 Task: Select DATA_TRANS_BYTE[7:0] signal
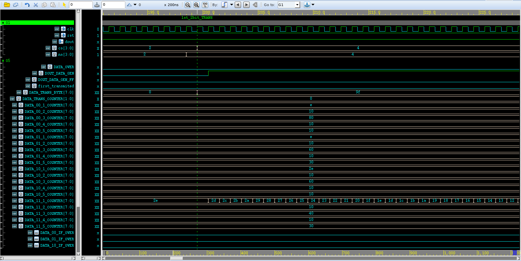(x=51, y=92)
